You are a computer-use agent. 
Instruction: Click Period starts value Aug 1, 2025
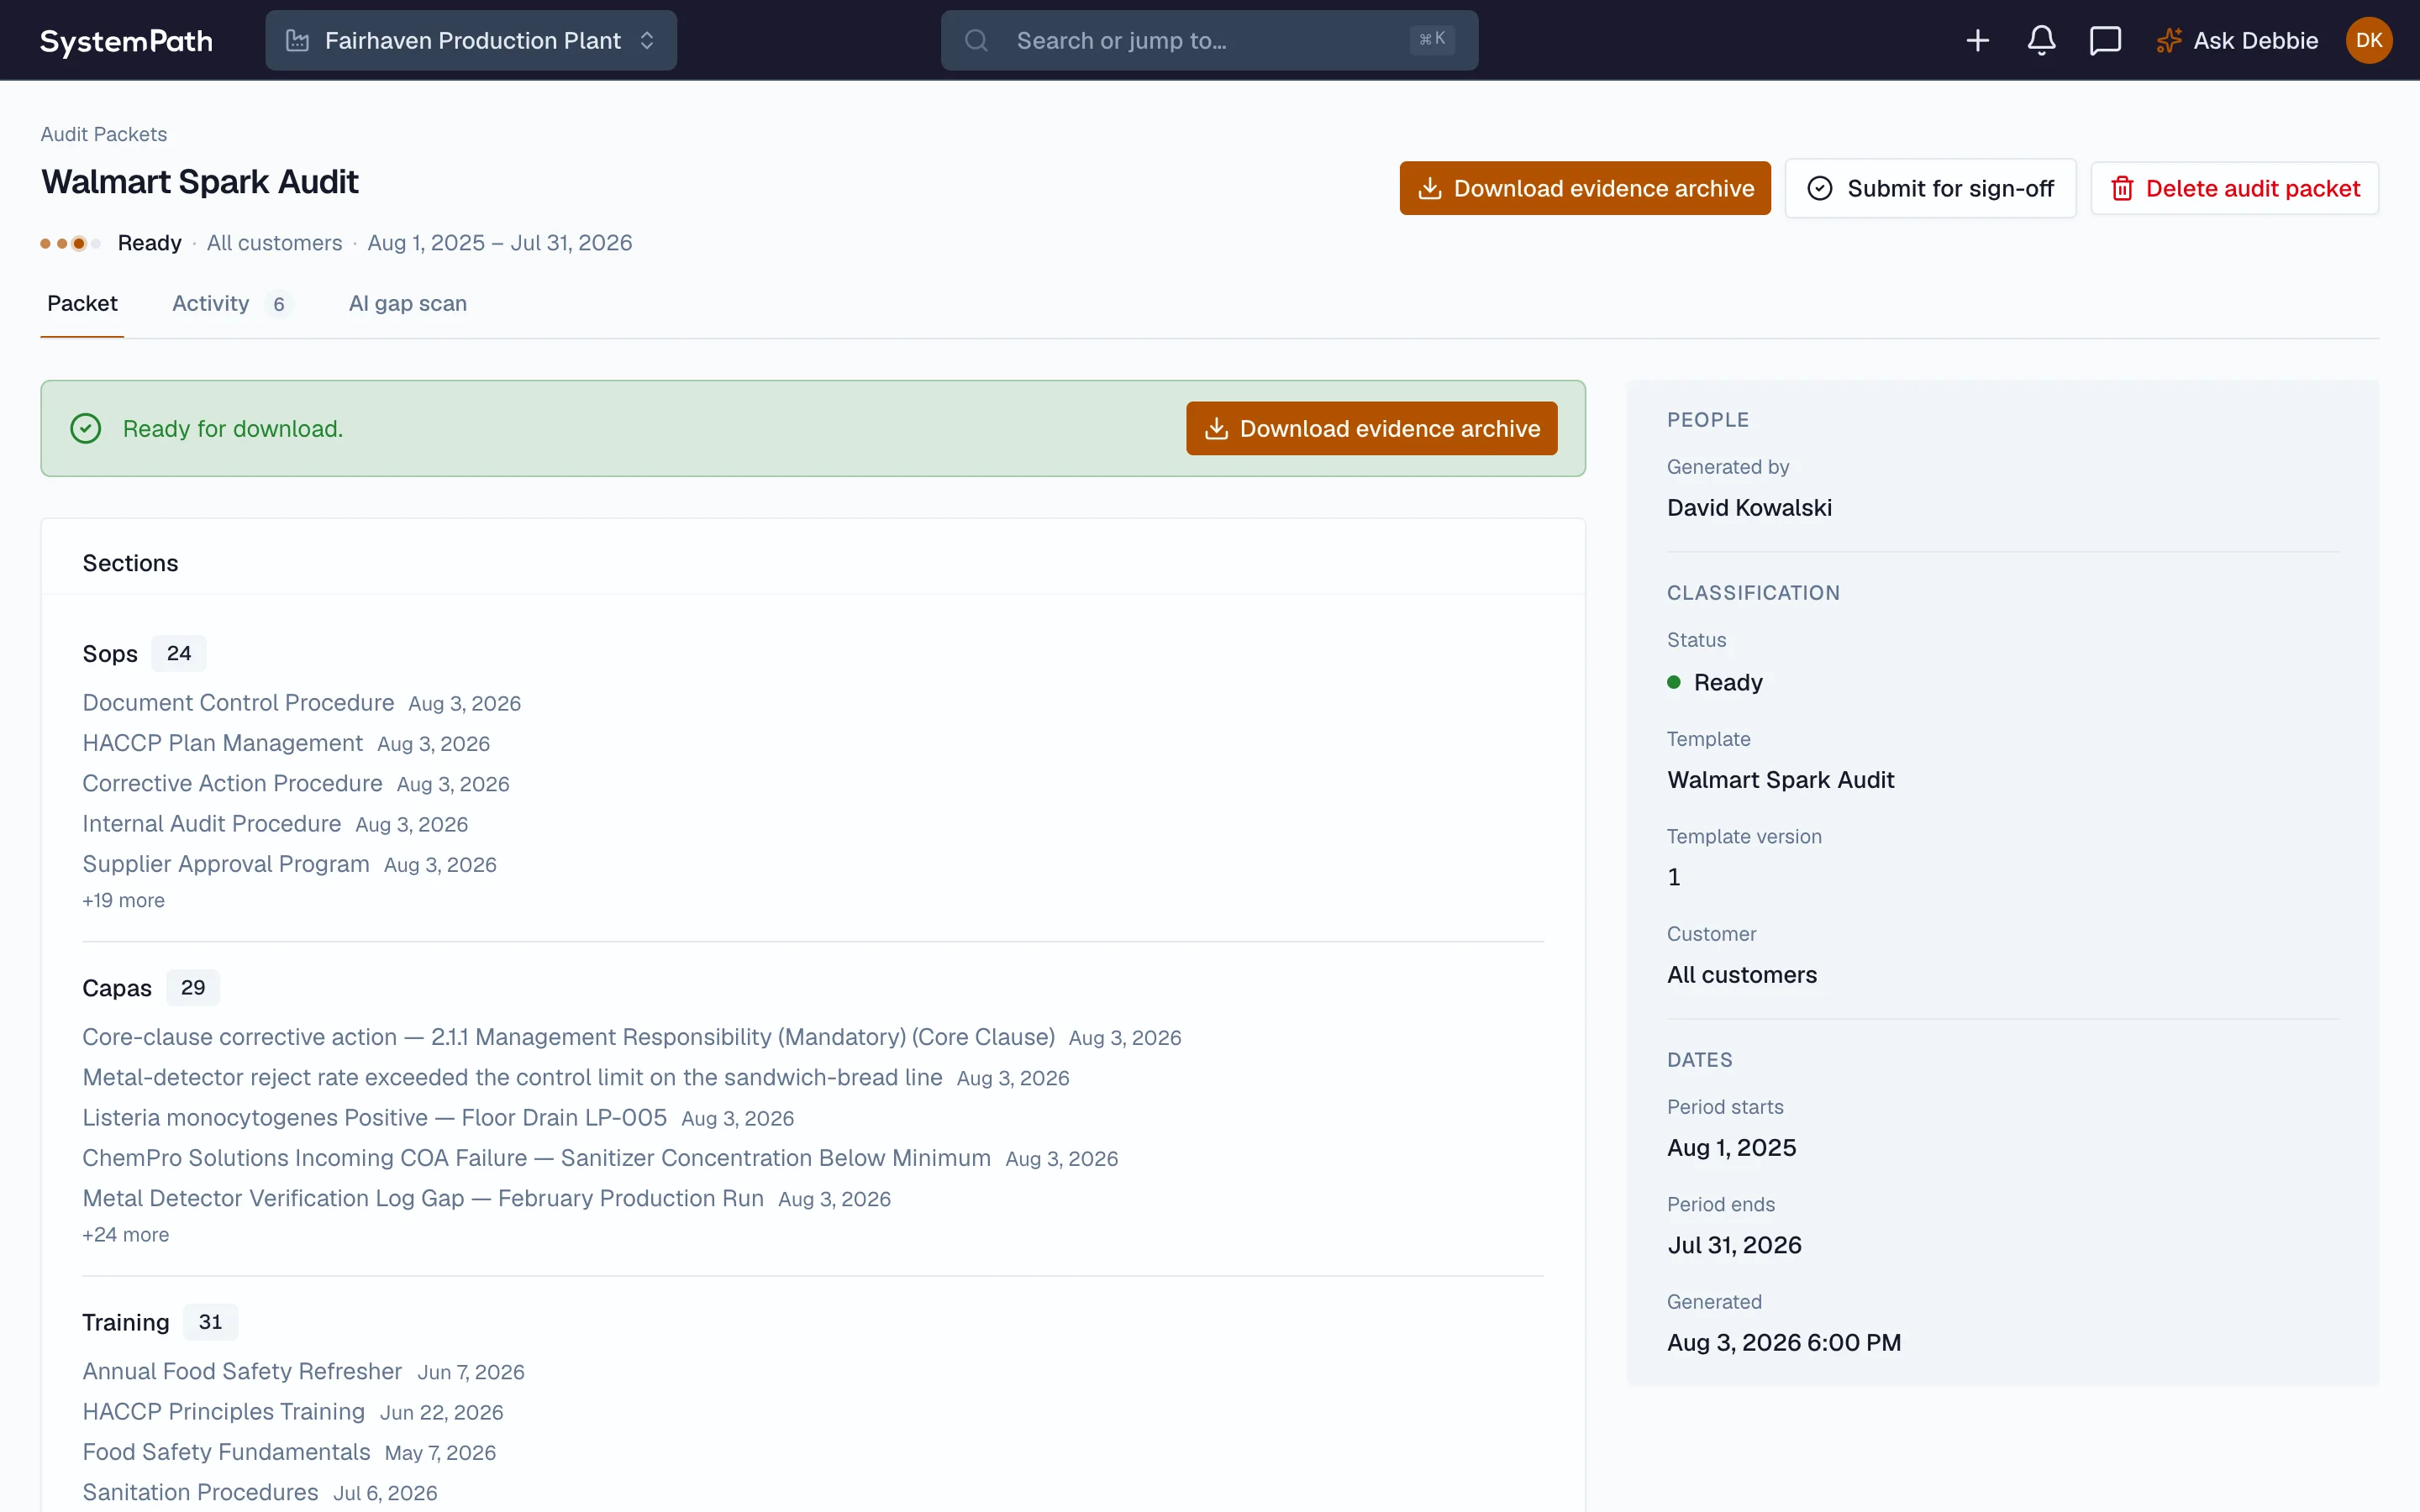(1731, 1148)
